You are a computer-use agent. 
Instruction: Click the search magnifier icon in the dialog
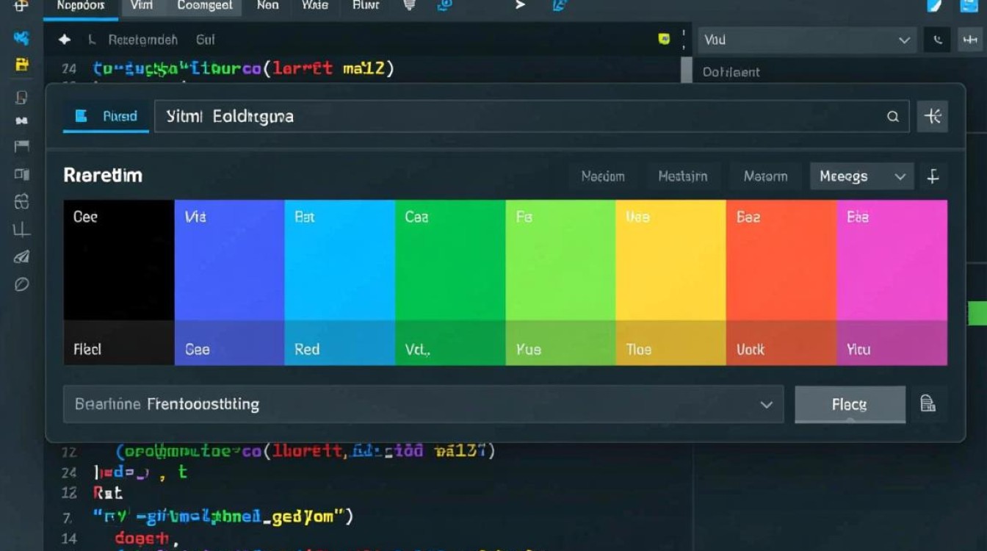(x=893, y=117)
